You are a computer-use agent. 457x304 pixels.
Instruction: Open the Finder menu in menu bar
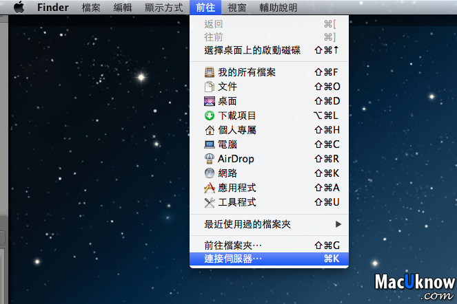click(x=52, y=8)
